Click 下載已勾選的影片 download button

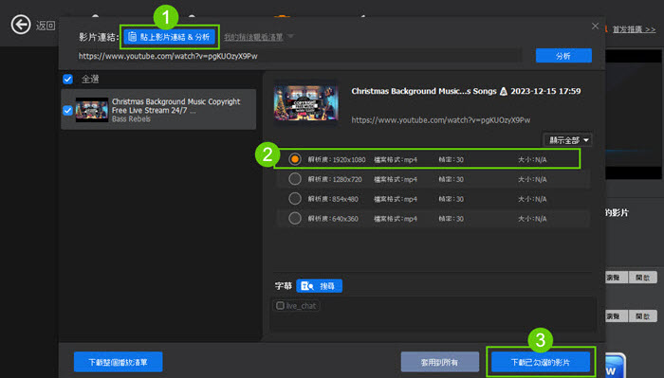click(541, 362)
